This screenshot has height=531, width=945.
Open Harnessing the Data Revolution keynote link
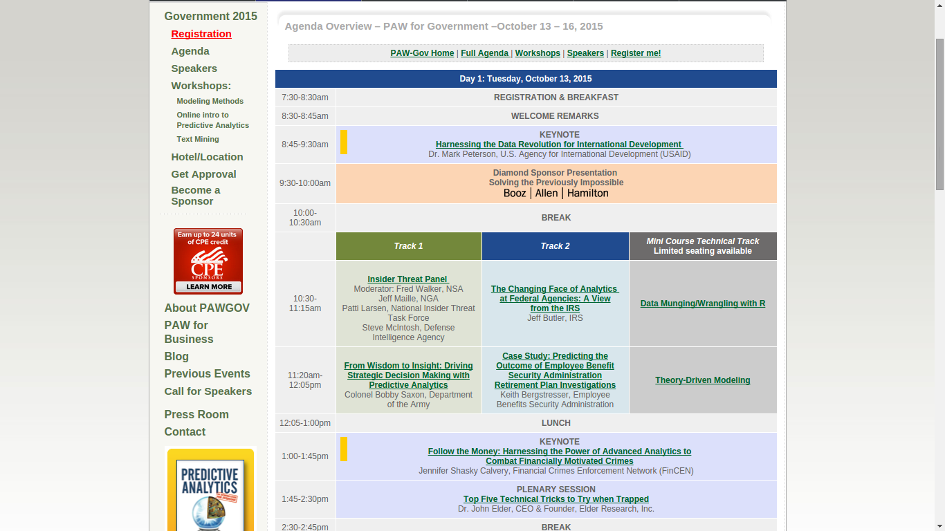[558, 145]
